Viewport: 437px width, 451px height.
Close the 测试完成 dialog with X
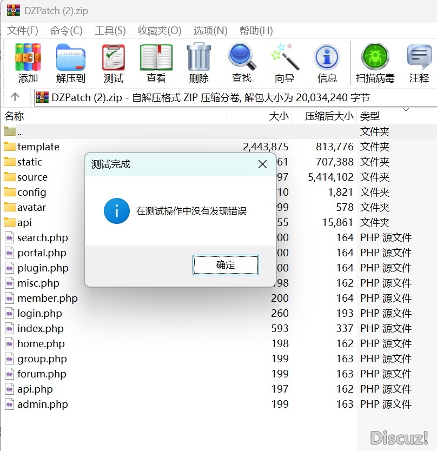pos(262,164)
